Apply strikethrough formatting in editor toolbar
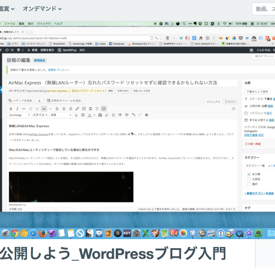The height and width of the screenshot is (275, 275). (x=24, y=109)
